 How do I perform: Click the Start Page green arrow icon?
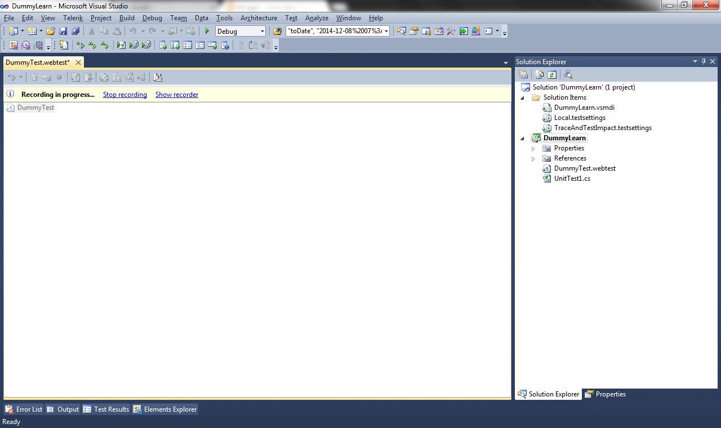pyautogui.click(x=464, y=32)
